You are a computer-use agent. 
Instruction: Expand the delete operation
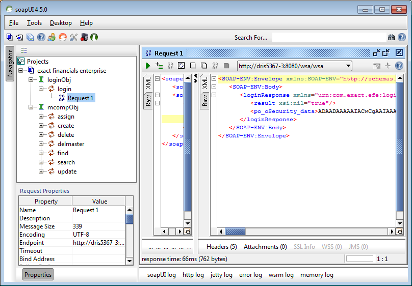click(41, 135)
